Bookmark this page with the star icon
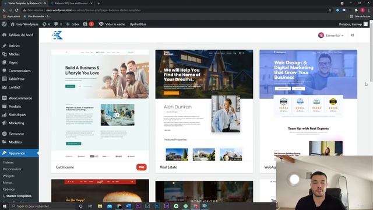 coord(330,10)
